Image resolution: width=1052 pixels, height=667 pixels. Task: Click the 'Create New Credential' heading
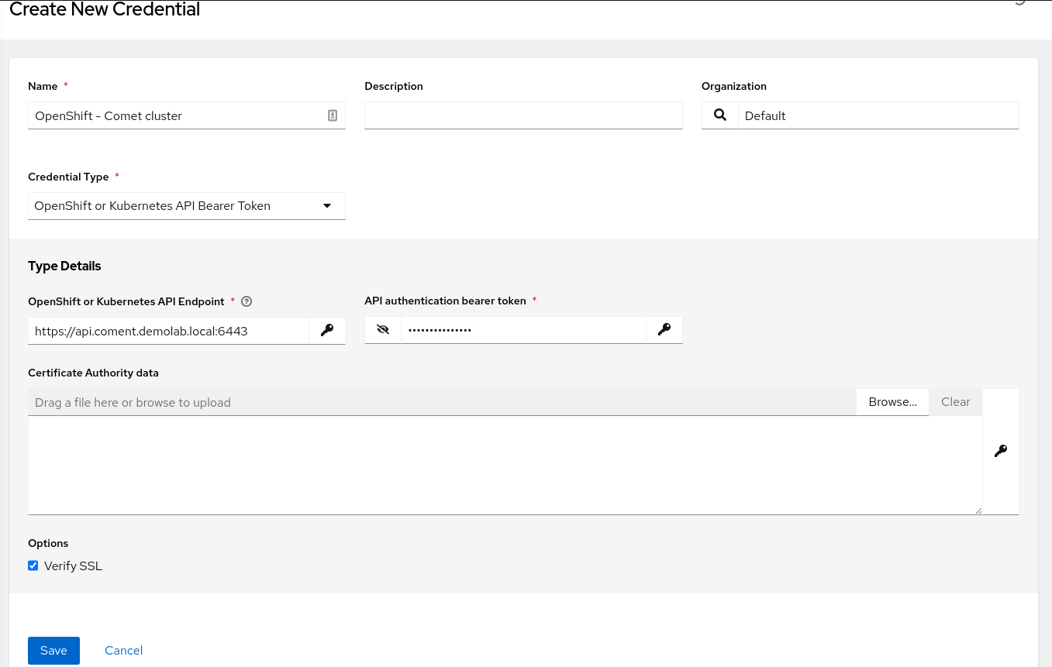click(x=105, y=10)
